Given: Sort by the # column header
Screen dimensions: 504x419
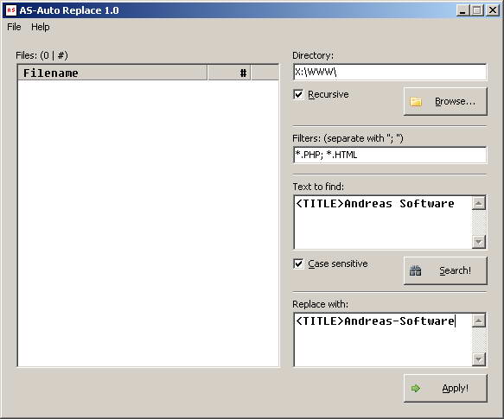Looking at the screenshot, I should pos(229,73).
